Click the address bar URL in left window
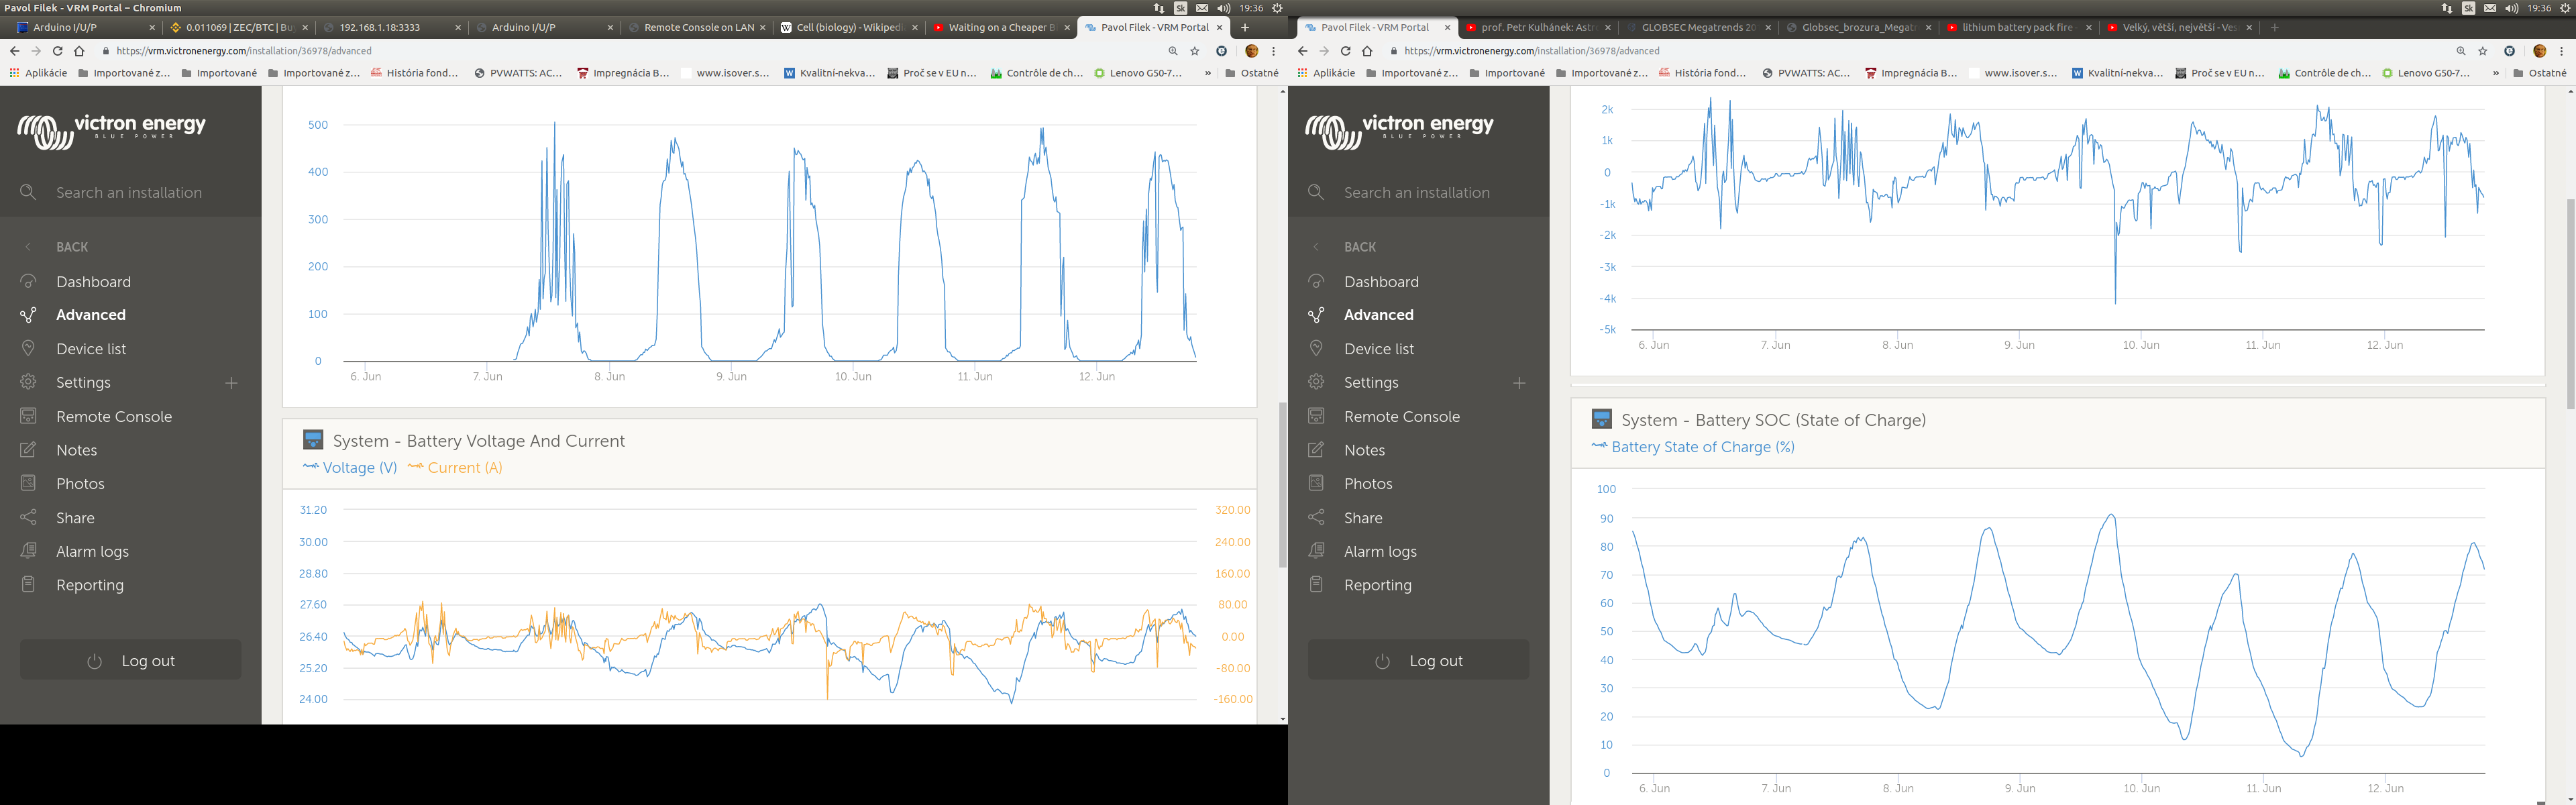This screenshot has width=2576, height=805. point(244,51)
